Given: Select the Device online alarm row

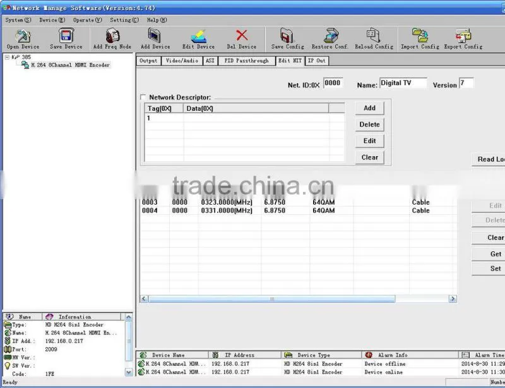Looking at the screenshot, I should [x=321, y=372].
